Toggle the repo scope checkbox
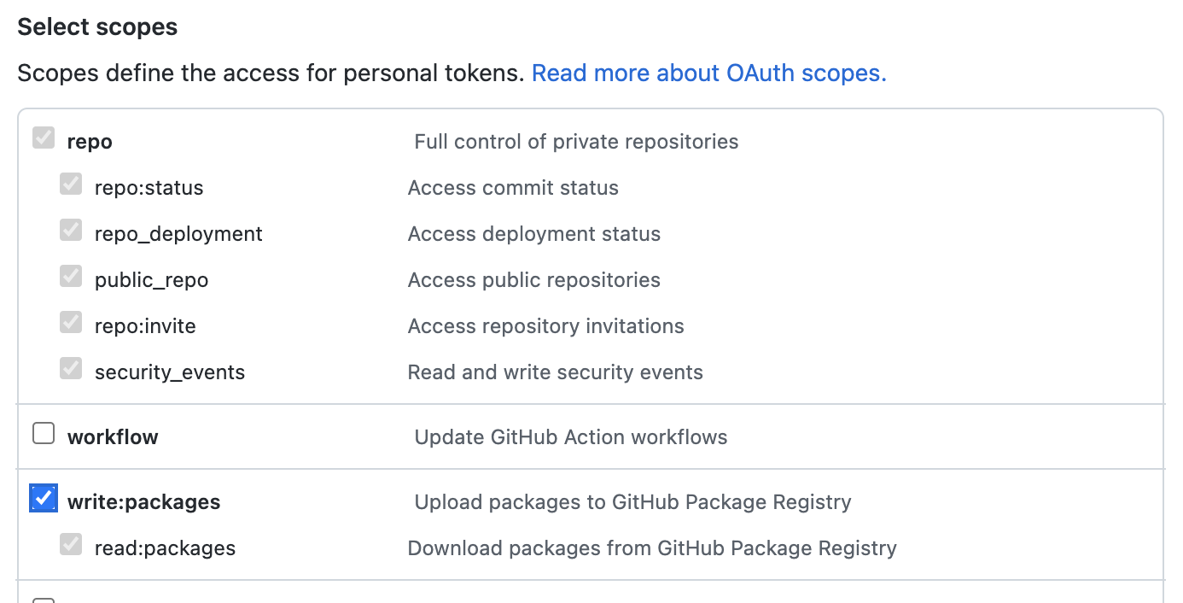The width and height of the screenshot is (1183, 603). tap(44, 138)
